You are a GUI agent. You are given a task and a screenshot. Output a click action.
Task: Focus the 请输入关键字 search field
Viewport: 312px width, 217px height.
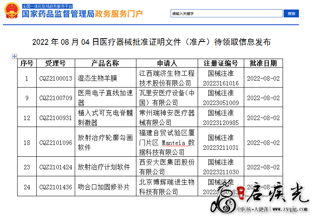[x=226, y=13]
